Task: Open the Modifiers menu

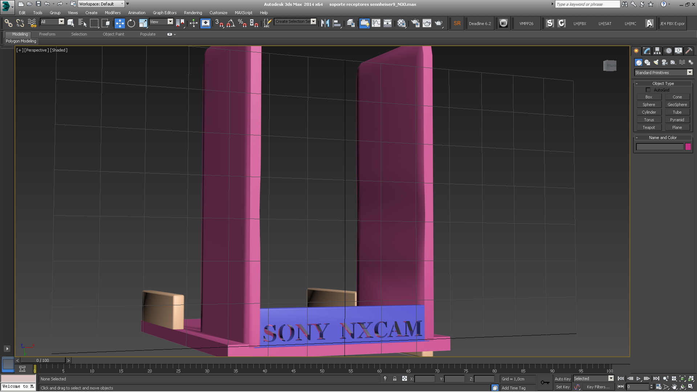Action: 113,13
